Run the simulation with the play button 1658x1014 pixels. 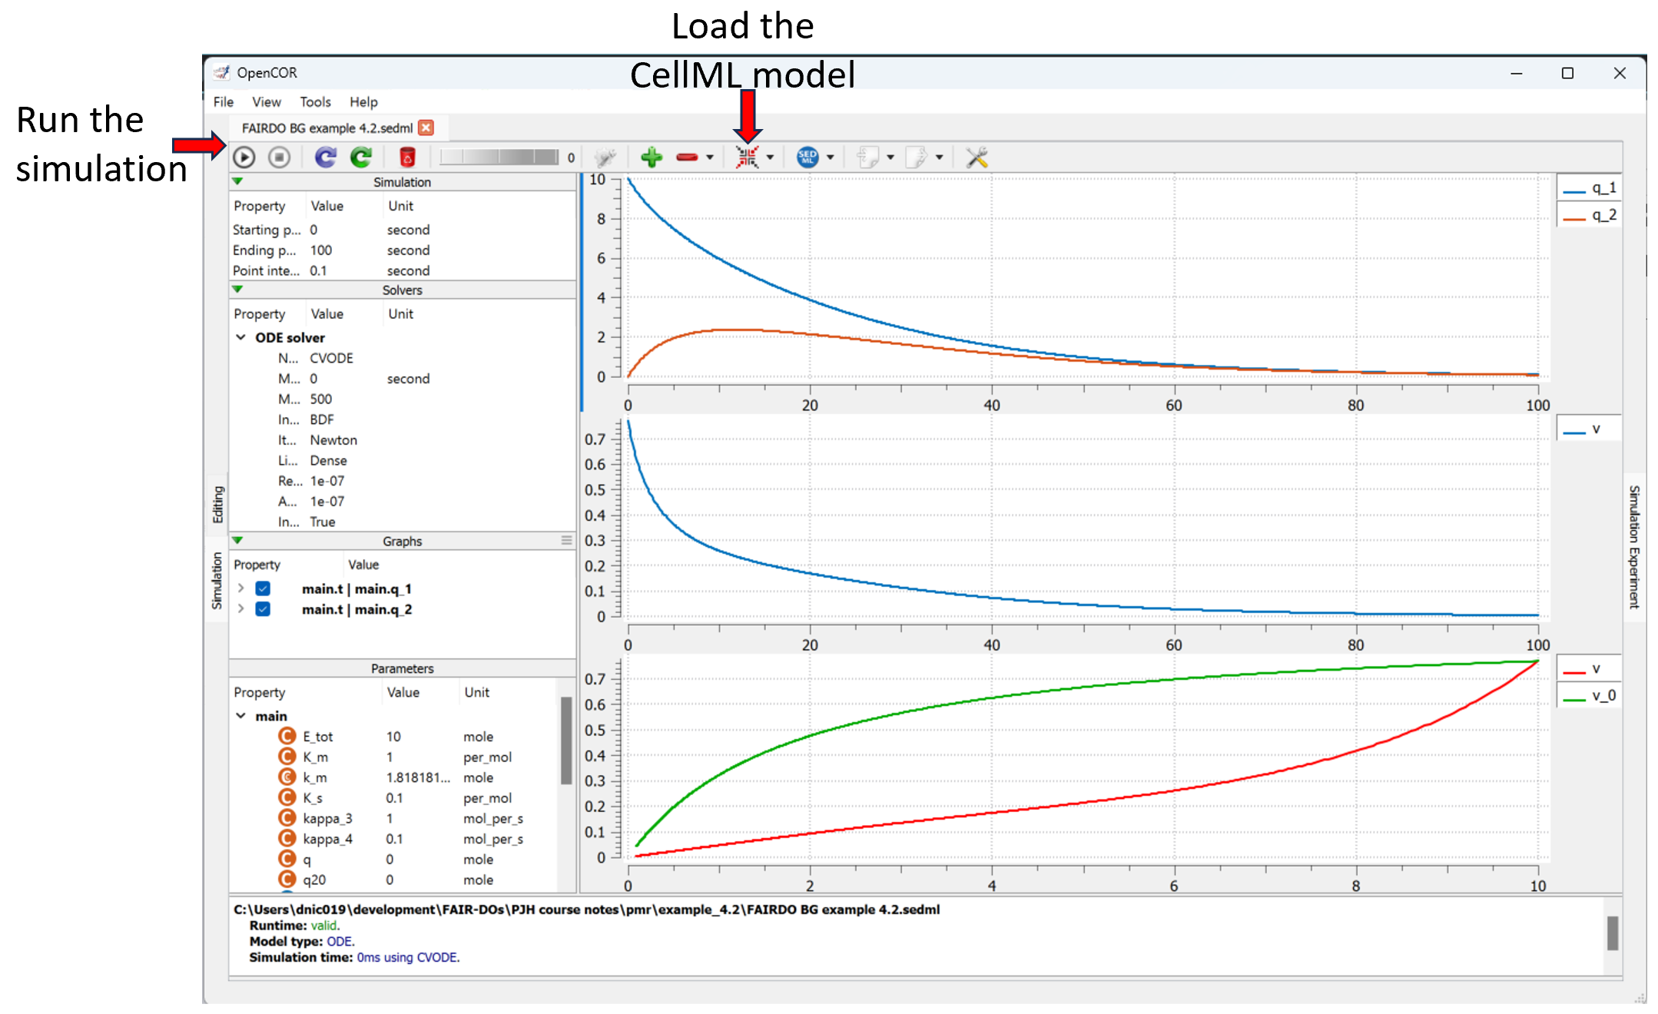[x=244, y=157]
